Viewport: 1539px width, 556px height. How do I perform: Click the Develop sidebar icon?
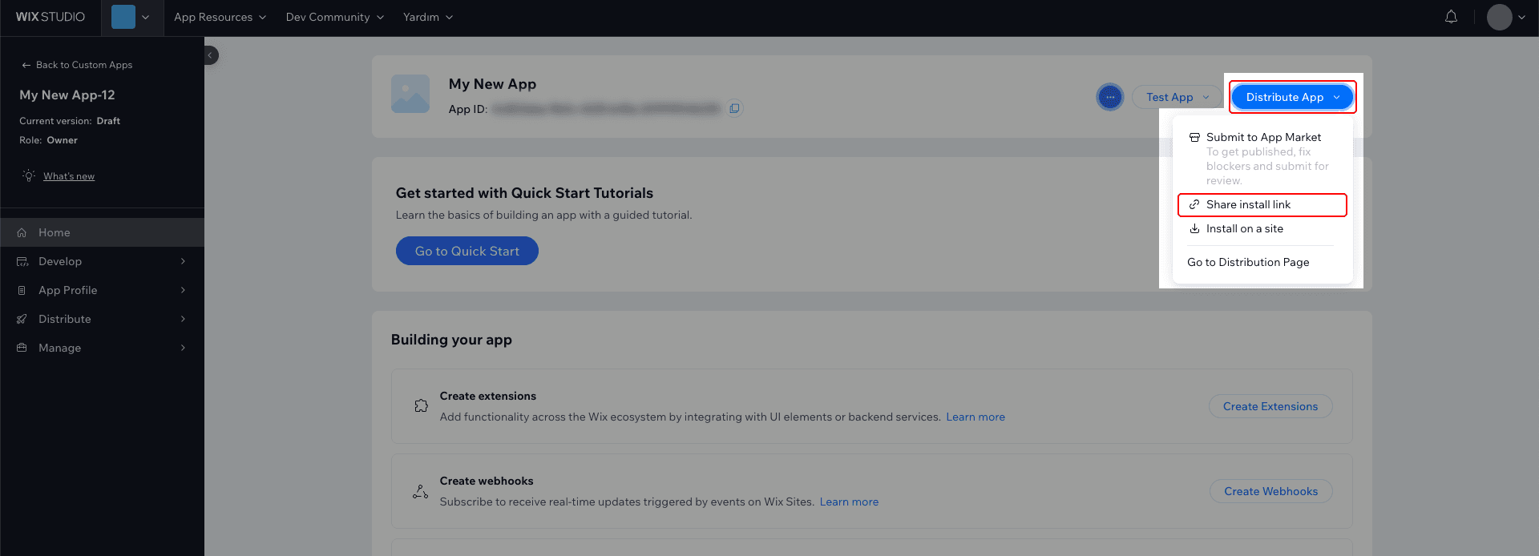tap(22, 261)
